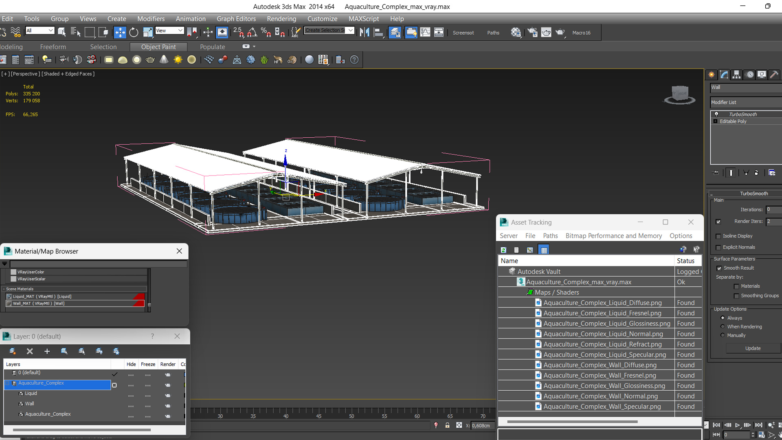Expand the Editable Poly plus sign
Screen dimensions: 782x440
pyautogui.click(x=715, y=121)
